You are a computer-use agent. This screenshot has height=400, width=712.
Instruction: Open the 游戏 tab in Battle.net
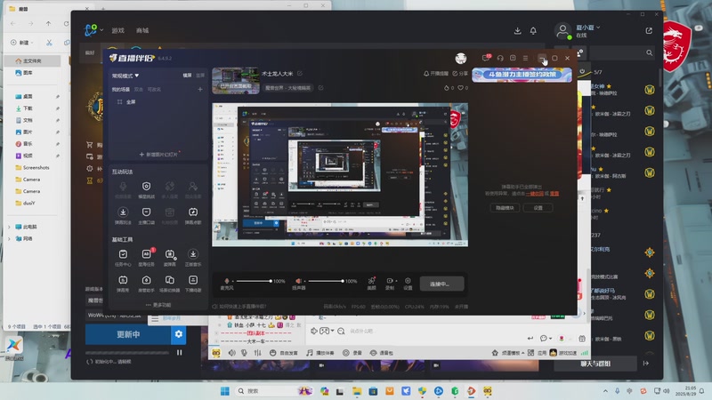pos(118,30)
